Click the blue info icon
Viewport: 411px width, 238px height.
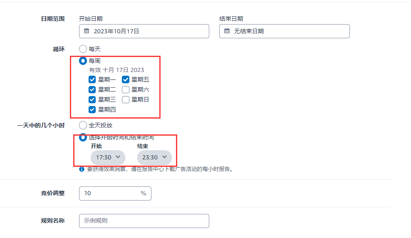coord(82,169)
